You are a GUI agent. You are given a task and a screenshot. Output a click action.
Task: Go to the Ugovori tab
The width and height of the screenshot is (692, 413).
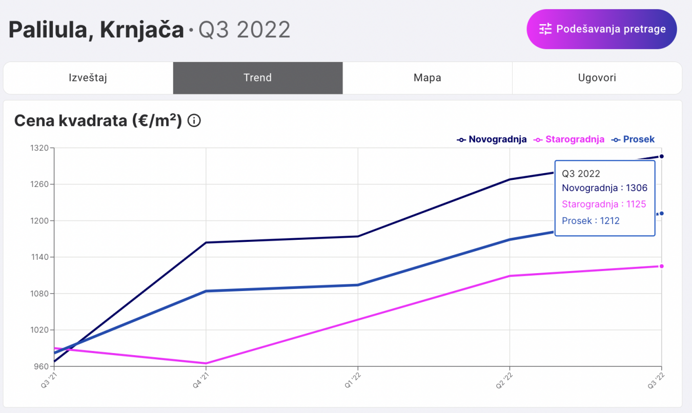click(x=597, y=78)
